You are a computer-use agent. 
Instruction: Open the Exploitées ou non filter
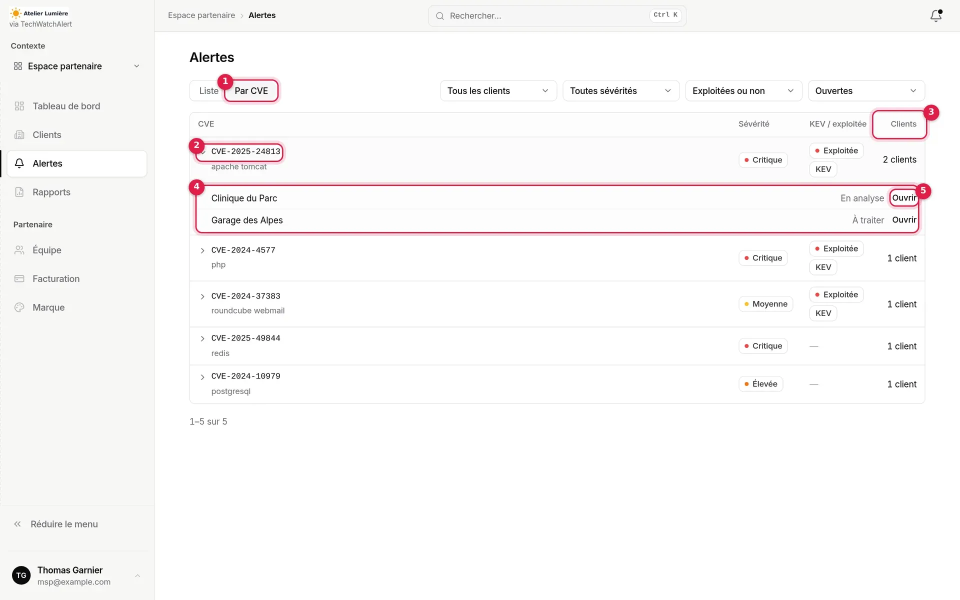point(743,90)
